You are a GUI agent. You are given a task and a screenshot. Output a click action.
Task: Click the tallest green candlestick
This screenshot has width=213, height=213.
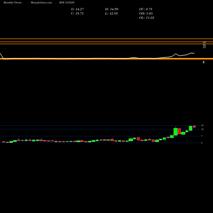click(176, 132)
